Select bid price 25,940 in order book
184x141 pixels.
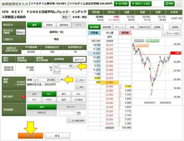(x=110, y=103)
